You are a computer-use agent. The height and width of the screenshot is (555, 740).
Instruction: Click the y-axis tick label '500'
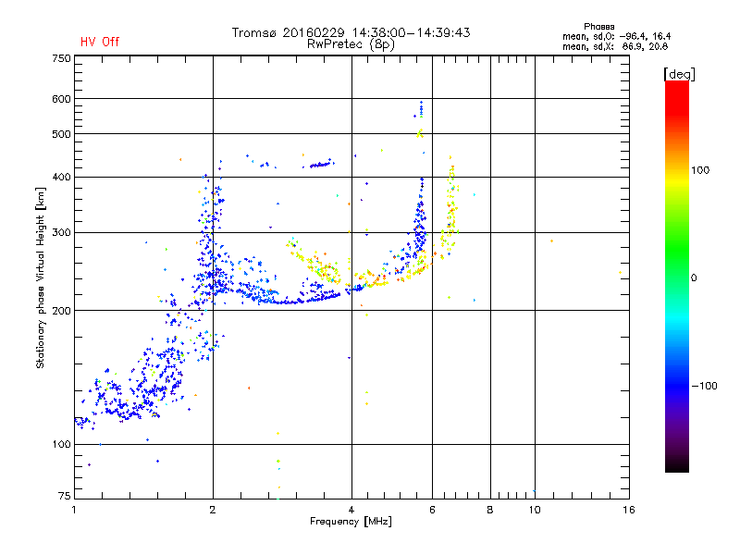(x=61, y=134)
